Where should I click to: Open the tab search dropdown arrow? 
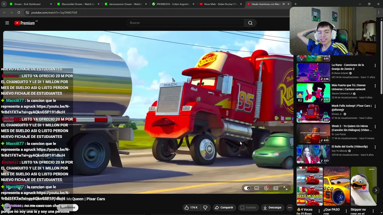click(x=4, y=4)
